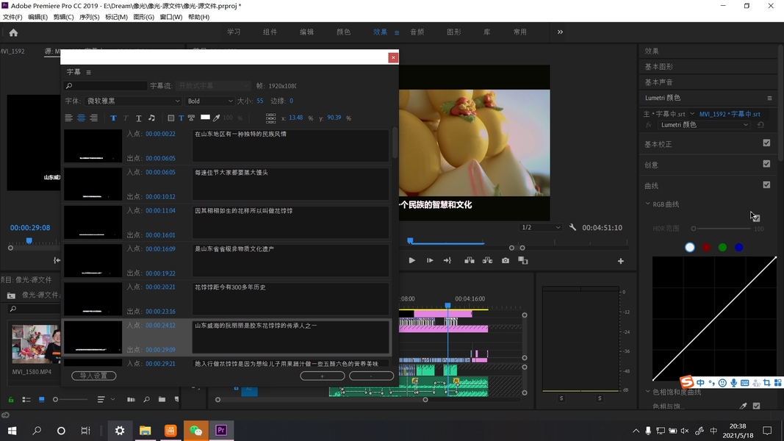Click the project panel find icon
Viewport: 784px width, 441px height.
click(x=146, y=400)
